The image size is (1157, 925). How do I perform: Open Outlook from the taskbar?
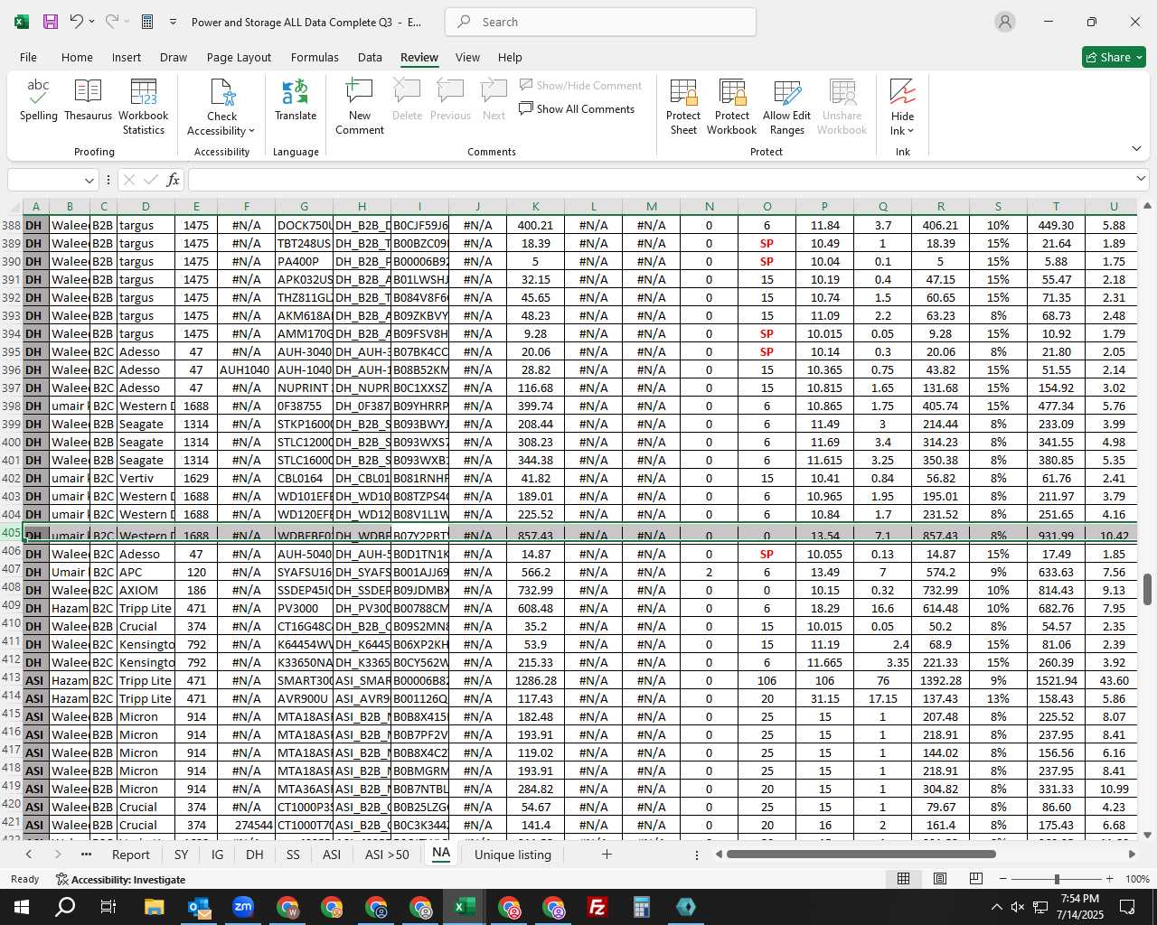pos(198,907)
